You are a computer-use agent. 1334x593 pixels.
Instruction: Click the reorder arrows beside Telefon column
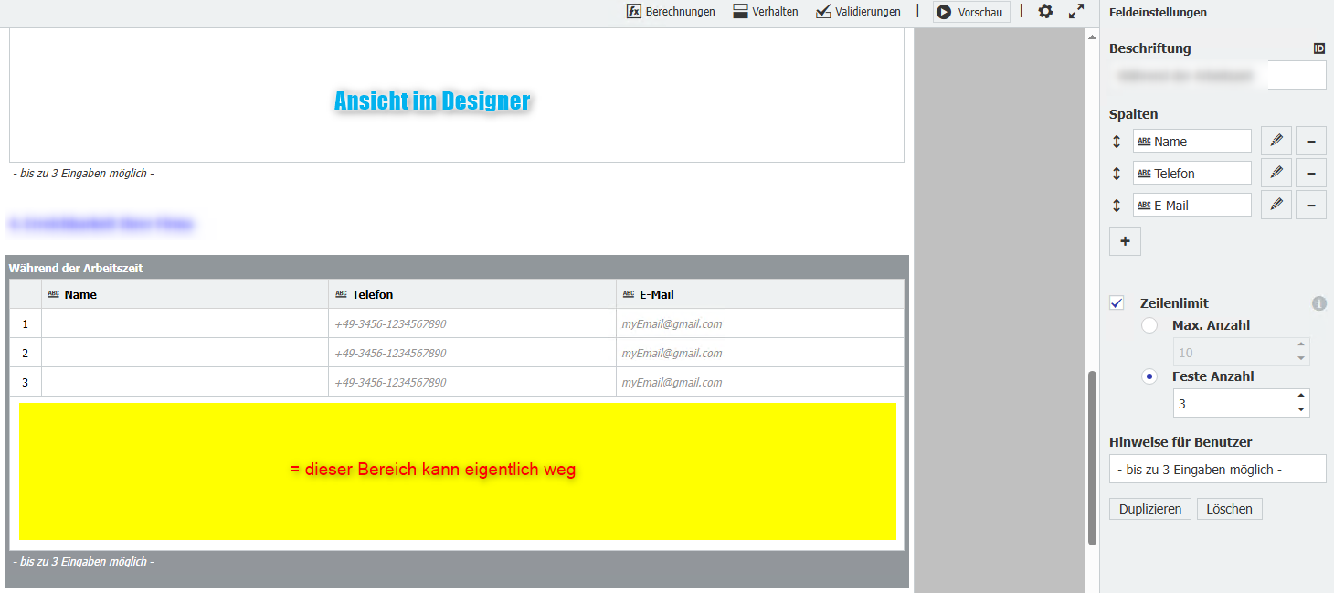[x=1117, y=174]
